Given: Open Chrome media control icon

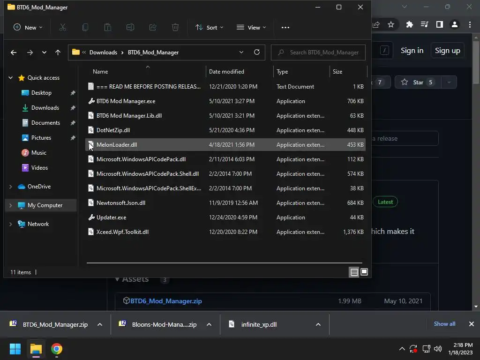Looking at the screenshot, I should point(425,24).
